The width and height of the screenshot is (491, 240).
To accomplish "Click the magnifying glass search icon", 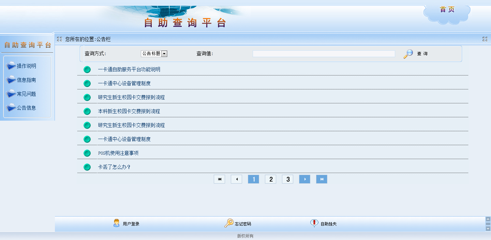I will pyautogui.click(x=408, y=54).
